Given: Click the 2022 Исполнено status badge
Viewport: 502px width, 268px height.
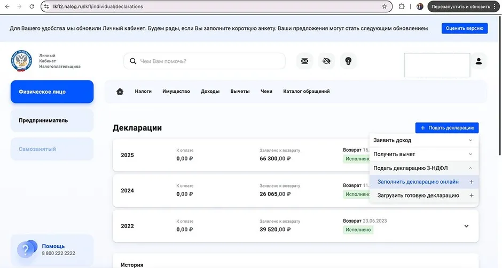Looking at the screenshot, I should pos(358,230).
